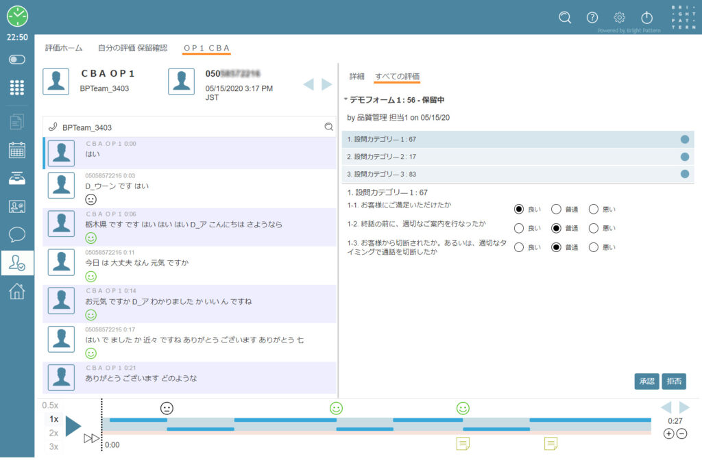Switch to 自分の評価 保留確認 tab
Viewport: 702px width, 465px height.
click(132, 48)
